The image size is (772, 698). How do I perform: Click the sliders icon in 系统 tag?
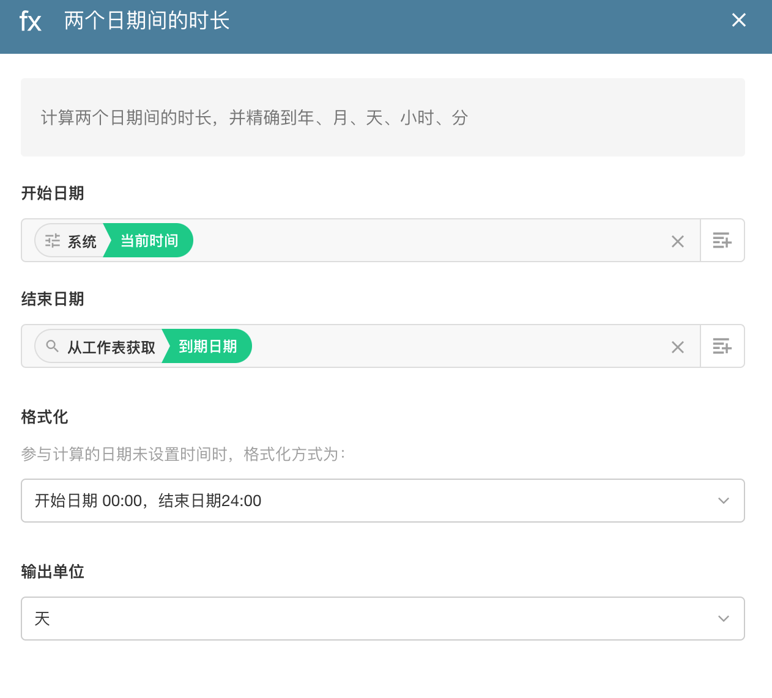click(53, 241)
